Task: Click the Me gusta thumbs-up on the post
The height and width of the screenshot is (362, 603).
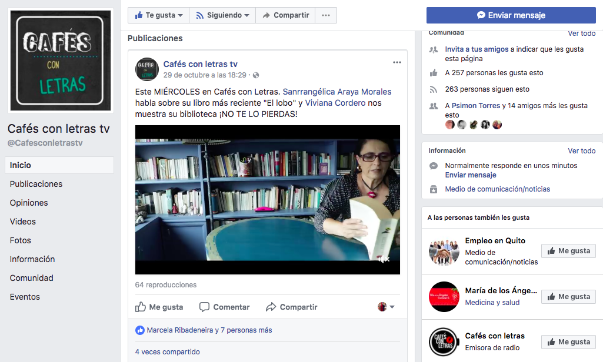Action: pos(159,307)
